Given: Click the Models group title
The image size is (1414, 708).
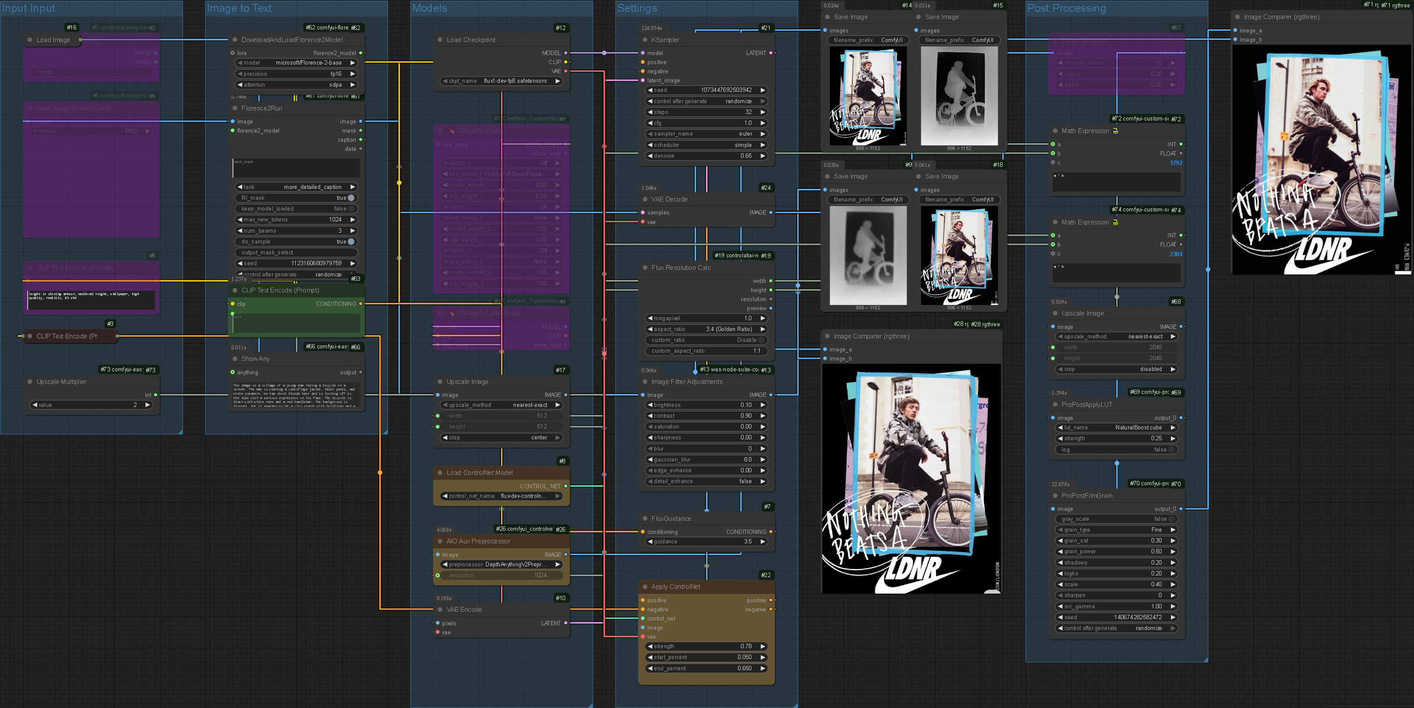Looking at the screenshot, I should pos(429,8).
